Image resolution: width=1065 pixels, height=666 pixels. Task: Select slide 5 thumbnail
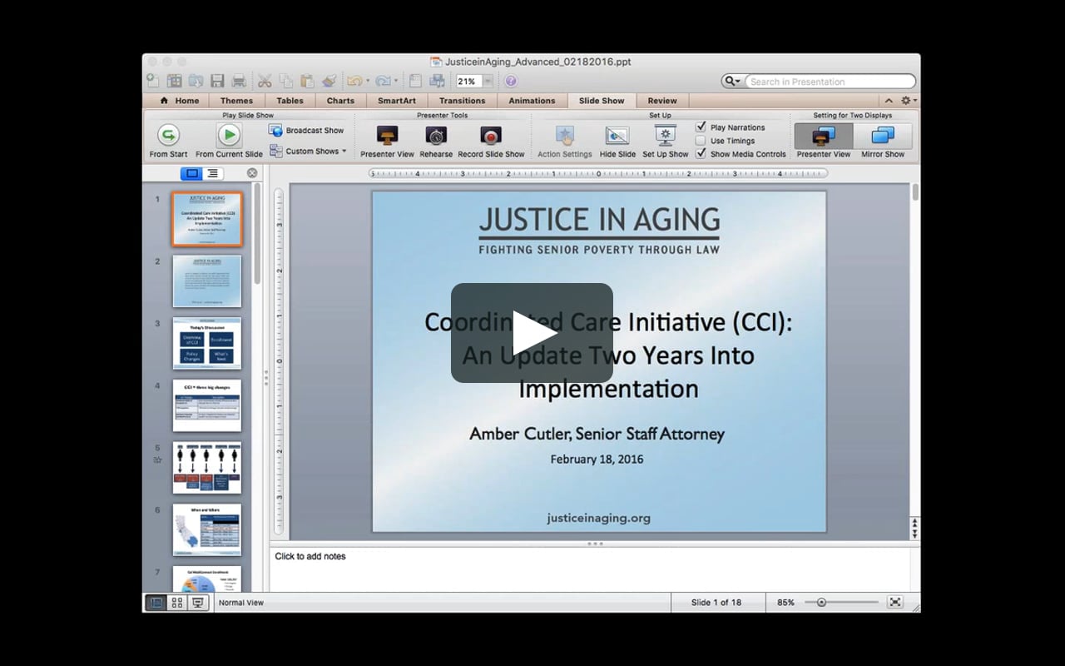point(207,468)
